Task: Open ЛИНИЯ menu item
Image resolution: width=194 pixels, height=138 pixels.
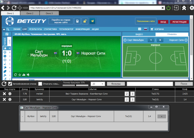Action: [x=17, y=29]
